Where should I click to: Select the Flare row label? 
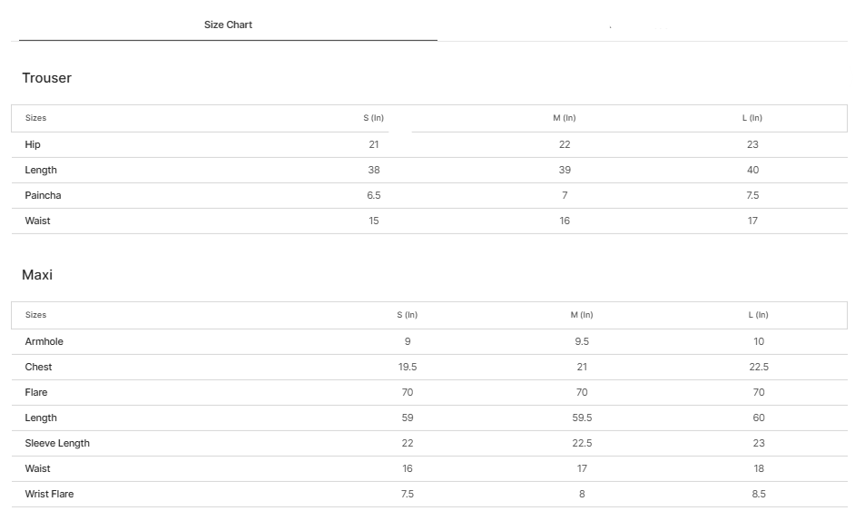[x=36, y=392]
